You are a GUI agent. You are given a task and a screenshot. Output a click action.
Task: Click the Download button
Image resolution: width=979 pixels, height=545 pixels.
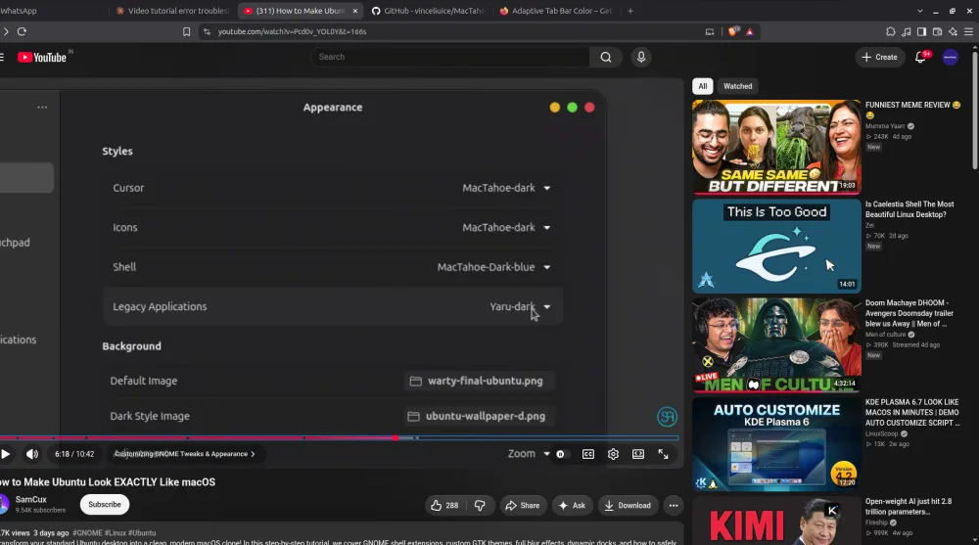628,505
